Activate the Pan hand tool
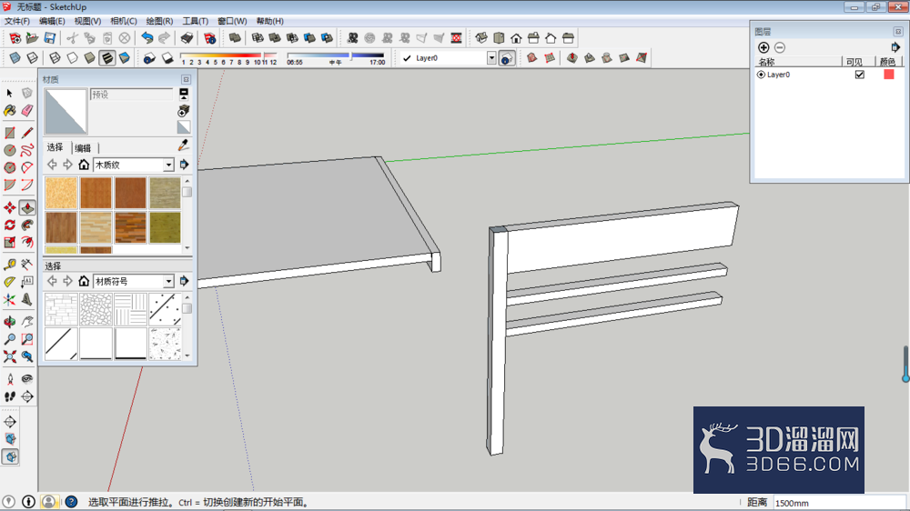Image resolution: width=910 pixels, height=511 pixels. 27,321
